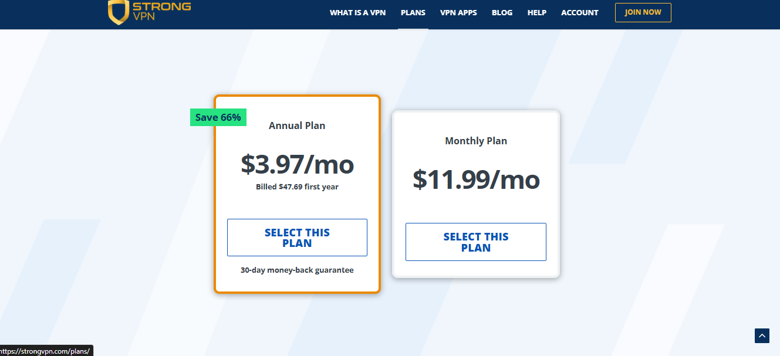Click the $3.97/mo price text

[298, 164]
